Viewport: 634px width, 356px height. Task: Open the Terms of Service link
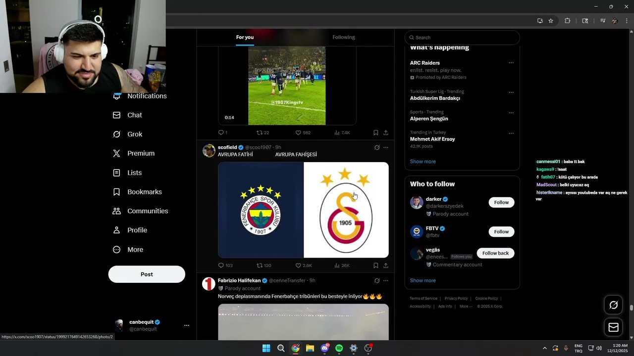point(423,299)
